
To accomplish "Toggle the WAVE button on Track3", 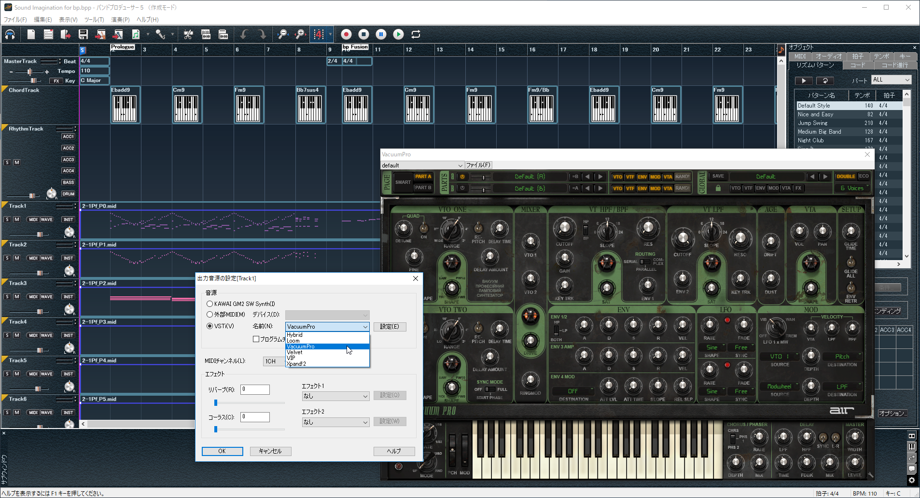I will 47,297.
